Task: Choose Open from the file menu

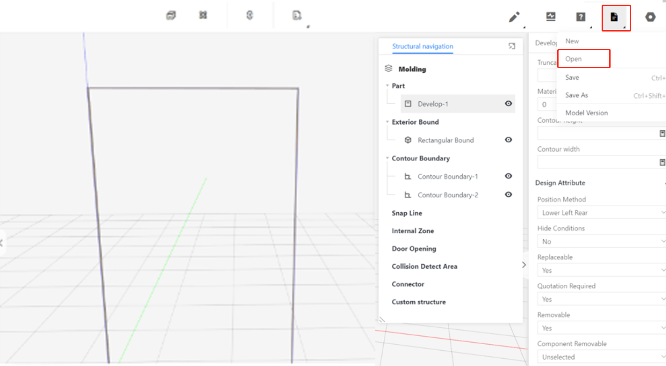Action: (x=573, y=59)
